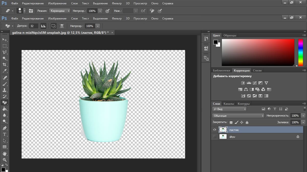Select the Pen tool

(5, 128)
